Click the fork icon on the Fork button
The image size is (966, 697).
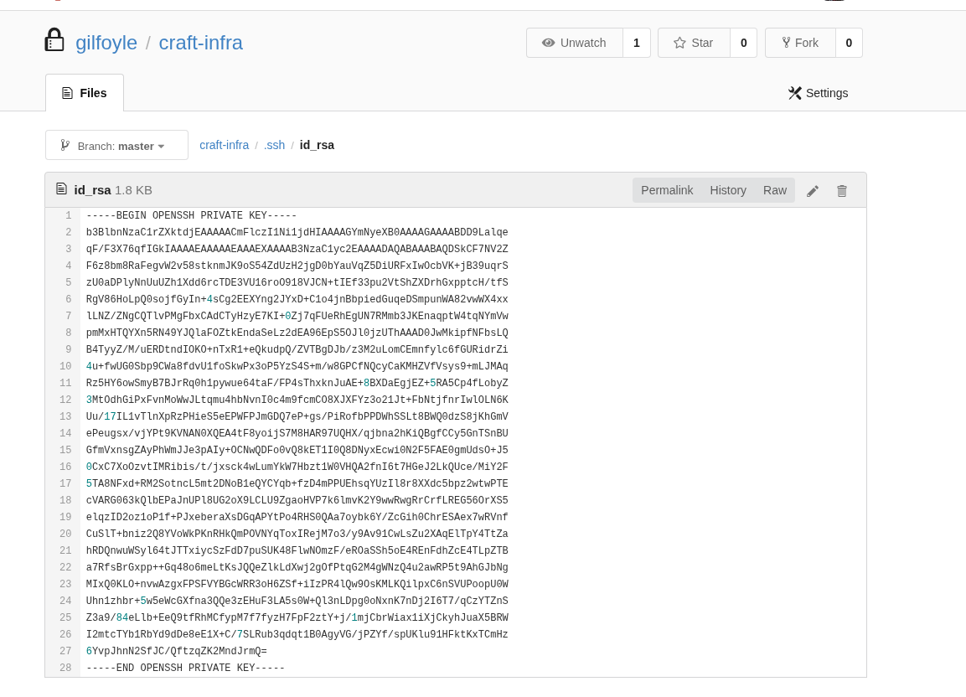pos(786,43)
